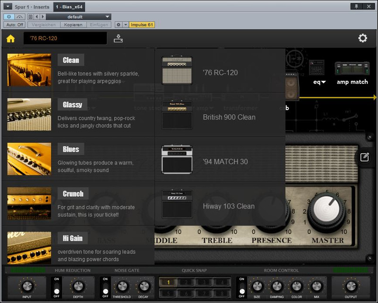
Task: Click the Einfügen button
Action: pyautogui.click(x=99, y=25)
